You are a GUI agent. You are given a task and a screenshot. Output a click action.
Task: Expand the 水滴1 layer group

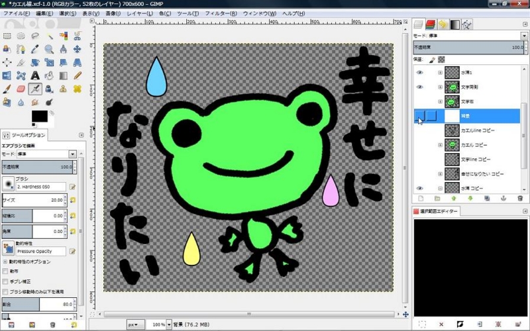pyautogui.click(x=440, y=73)
